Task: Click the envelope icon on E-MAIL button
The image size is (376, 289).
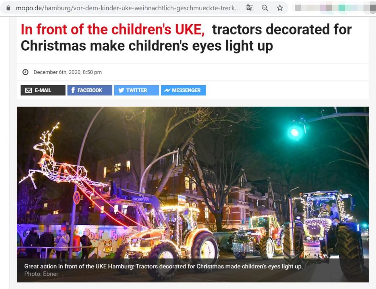Action: click(29, 90)
